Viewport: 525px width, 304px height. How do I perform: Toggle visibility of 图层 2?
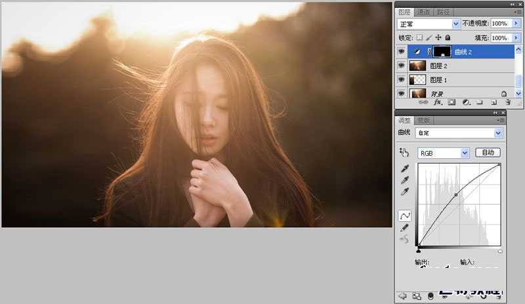point(401,66)
